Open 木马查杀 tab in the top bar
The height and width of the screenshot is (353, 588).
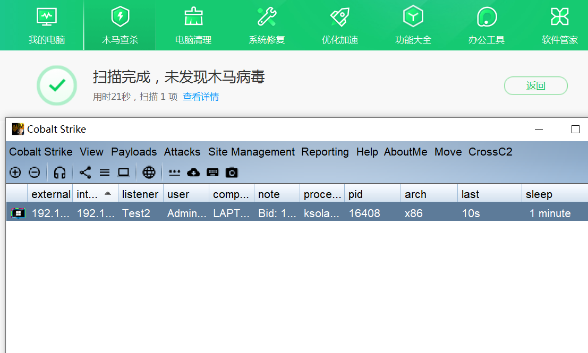click(120, 25)
